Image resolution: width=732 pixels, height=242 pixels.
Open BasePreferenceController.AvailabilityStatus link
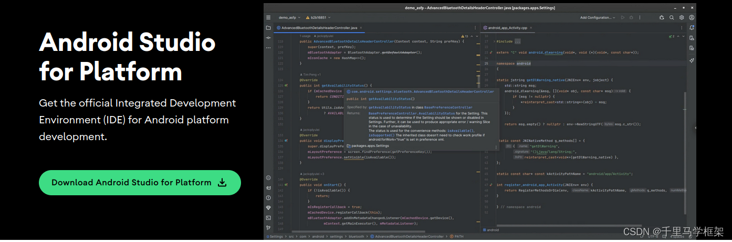tap(412, 113)
